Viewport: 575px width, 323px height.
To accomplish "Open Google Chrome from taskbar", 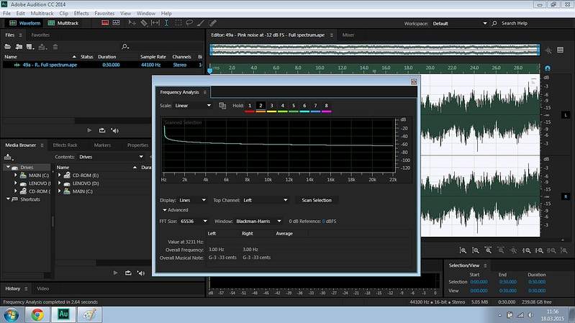I will point(37,314).
